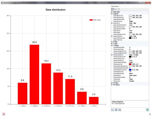
Task: Select the LegendStyle value Row
Action: [131, 32]
